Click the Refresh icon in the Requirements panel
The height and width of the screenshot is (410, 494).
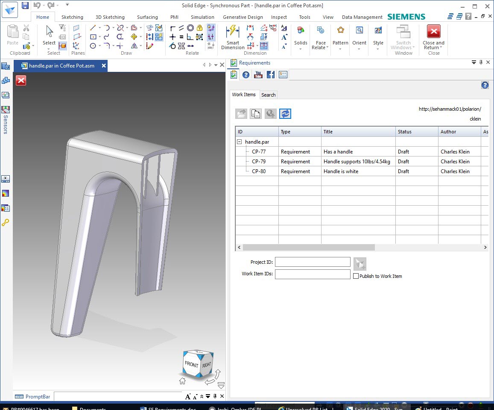[285, 113]
